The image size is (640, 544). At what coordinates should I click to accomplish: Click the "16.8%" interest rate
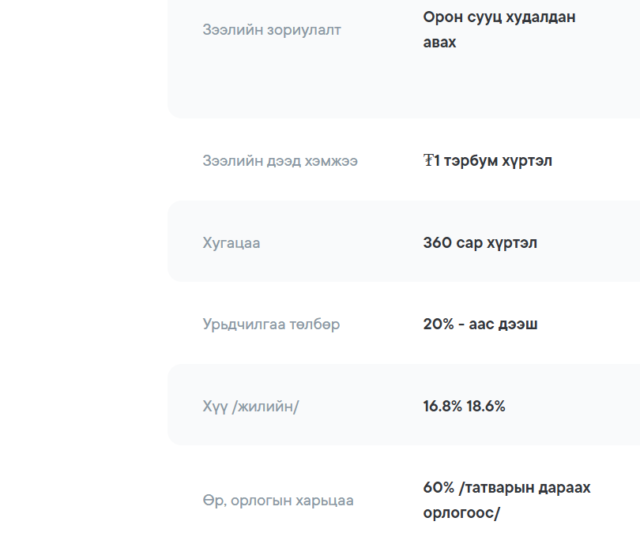[x=442, y=407]
